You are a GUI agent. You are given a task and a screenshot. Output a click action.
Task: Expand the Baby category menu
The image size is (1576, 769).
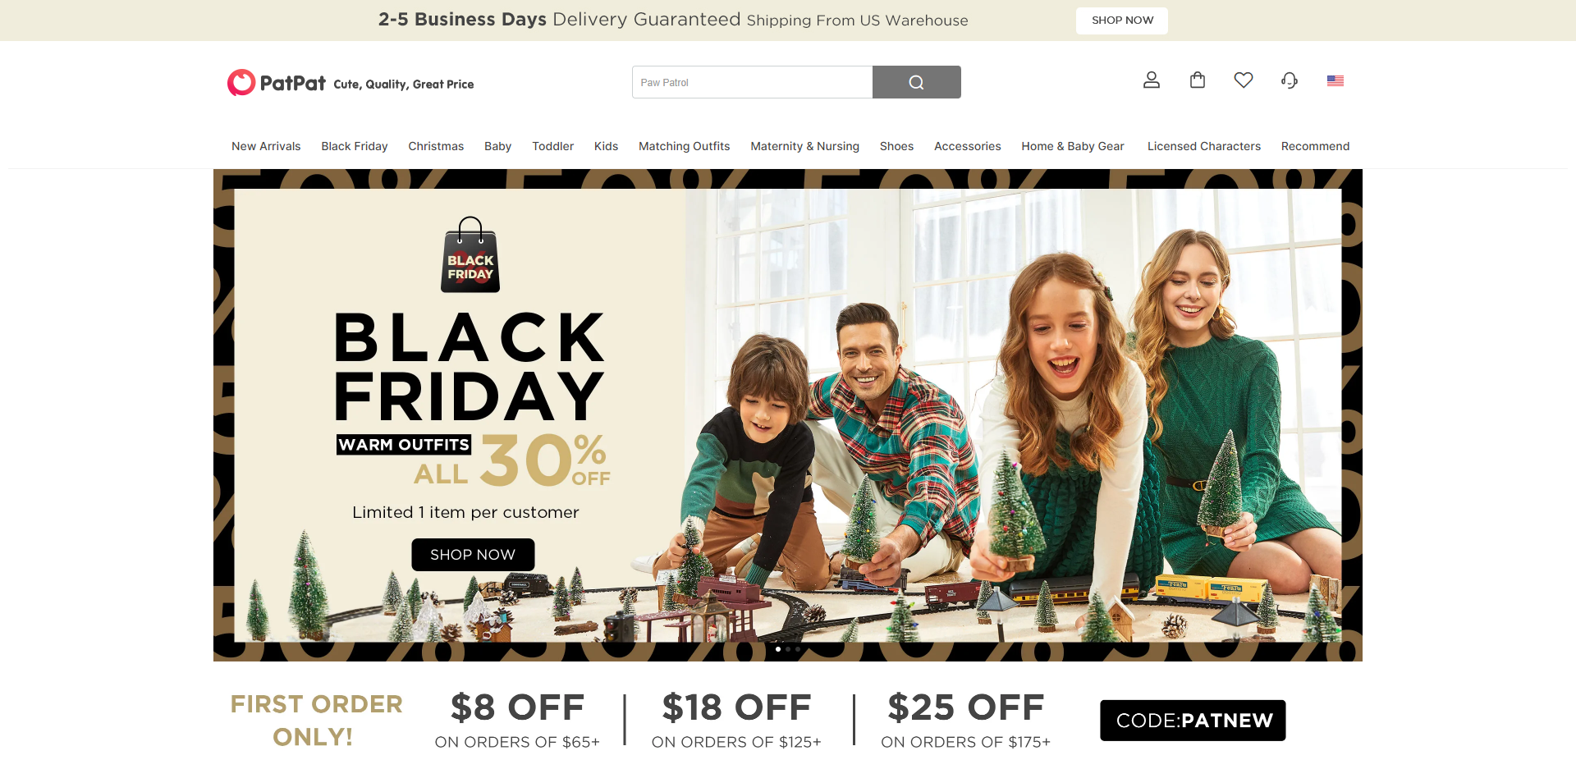click(x=497, y=146)
